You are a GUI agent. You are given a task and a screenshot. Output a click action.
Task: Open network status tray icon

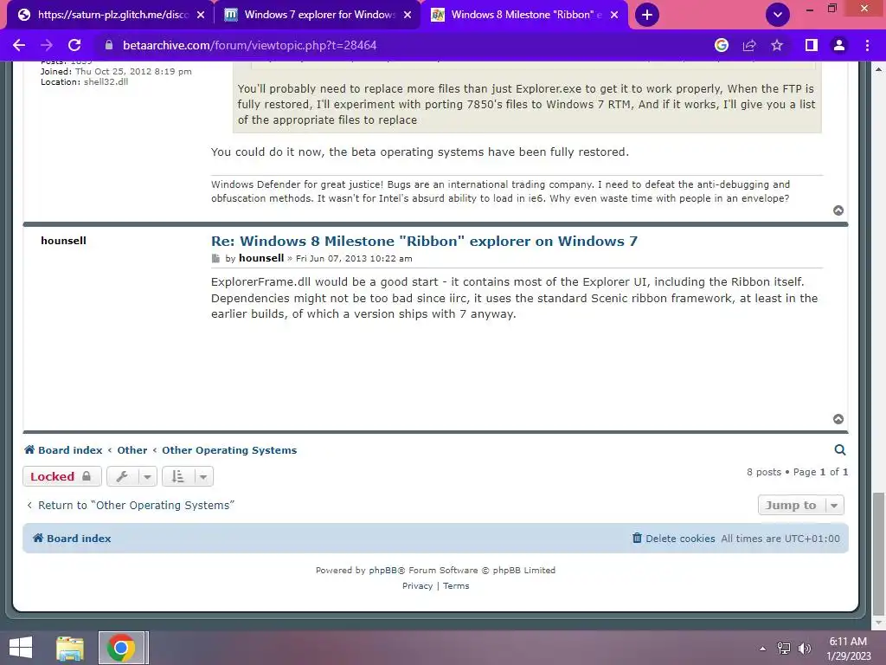pos(784,649)
